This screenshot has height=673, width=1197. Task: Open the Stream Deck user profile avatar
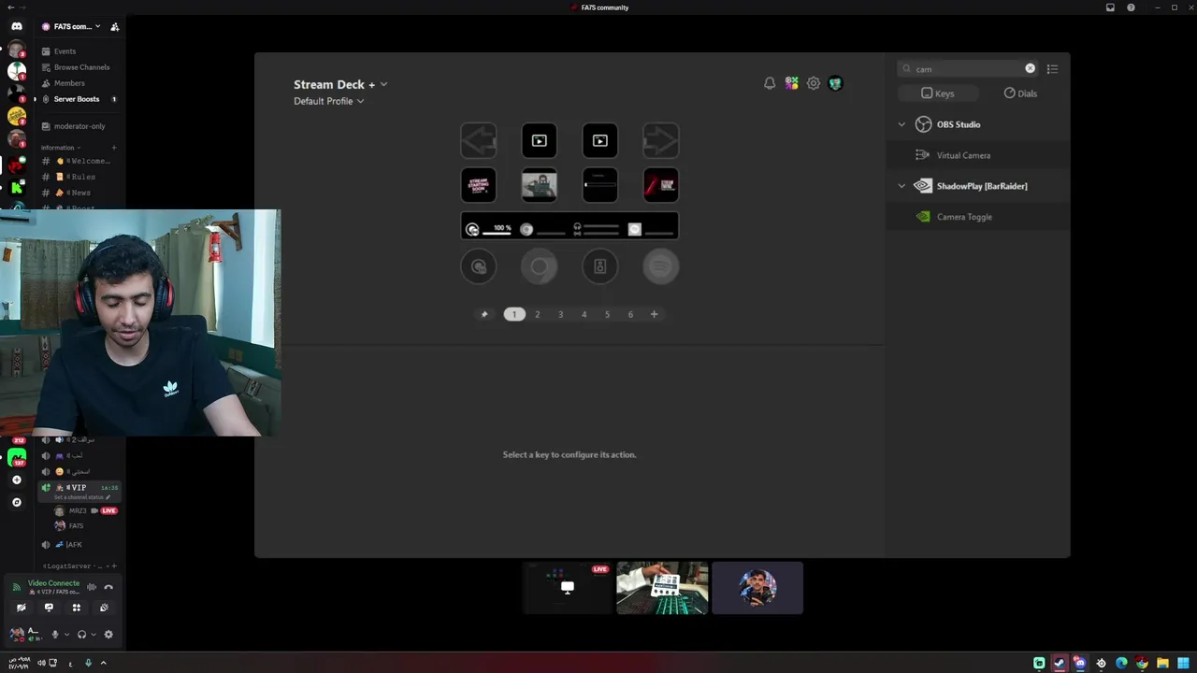[835, 83]
